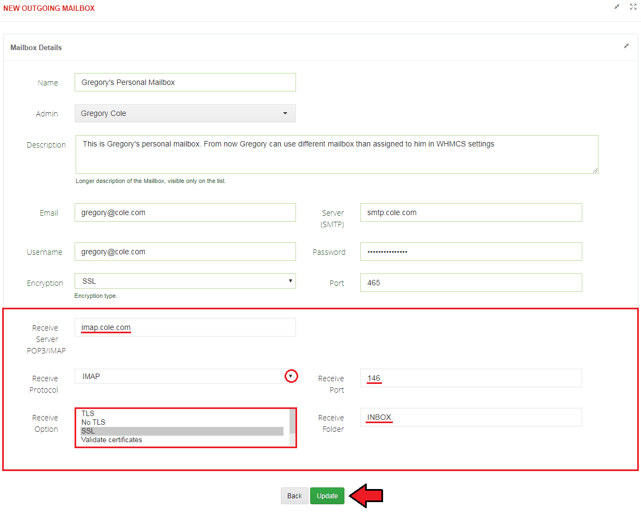The width and height of the screenshot is (641, 513).
Task: Open the Encryption dropdown set to SSL
Action: (x=185, y=281)
